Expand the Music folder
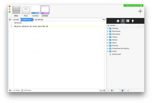The image size is (152, 103). (x=108, y=43)
